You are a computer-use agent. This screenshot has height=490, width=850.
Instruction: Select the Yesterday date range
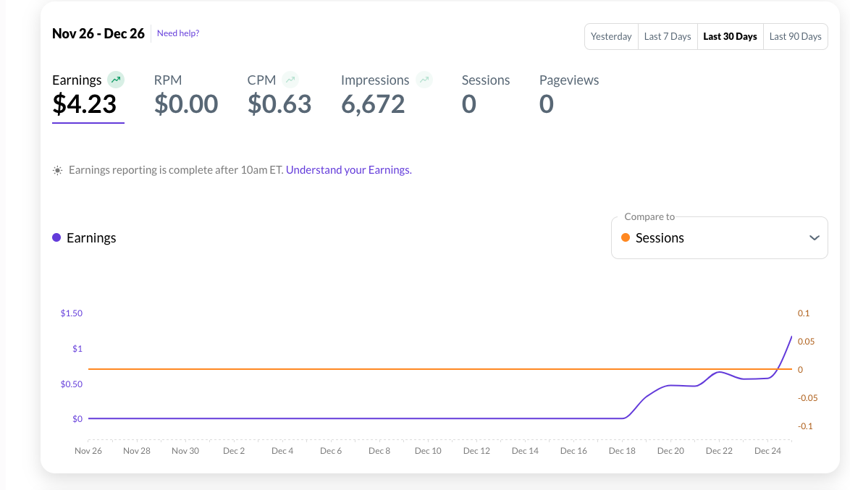tap(611, 36)
